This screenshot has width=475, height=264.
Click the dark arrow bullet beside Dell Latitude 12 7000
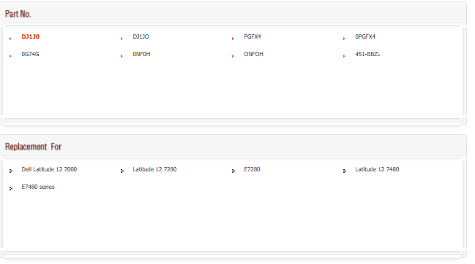click(10, 171)
